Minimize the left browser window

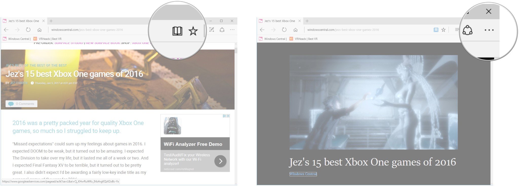point(211,21)
